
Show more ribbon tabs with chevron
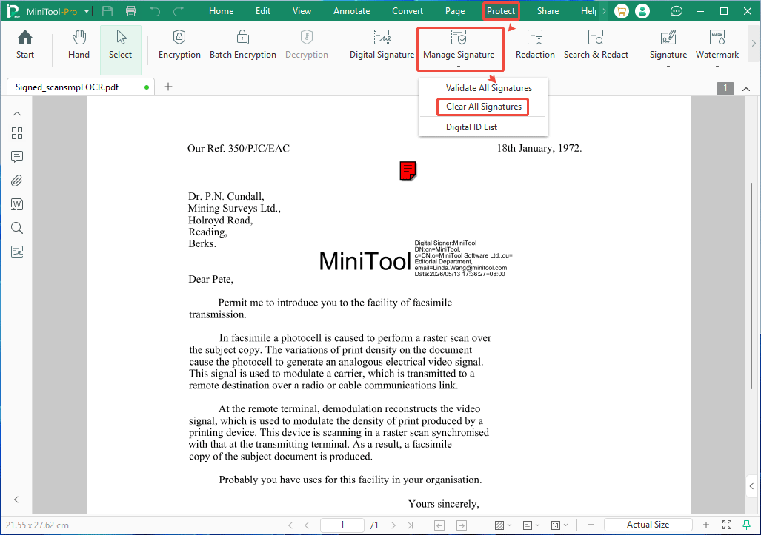604,11
